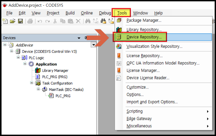The image size is (216, 136).
Task: Click the Paste clipboard icon
Action: click(71, 21)
